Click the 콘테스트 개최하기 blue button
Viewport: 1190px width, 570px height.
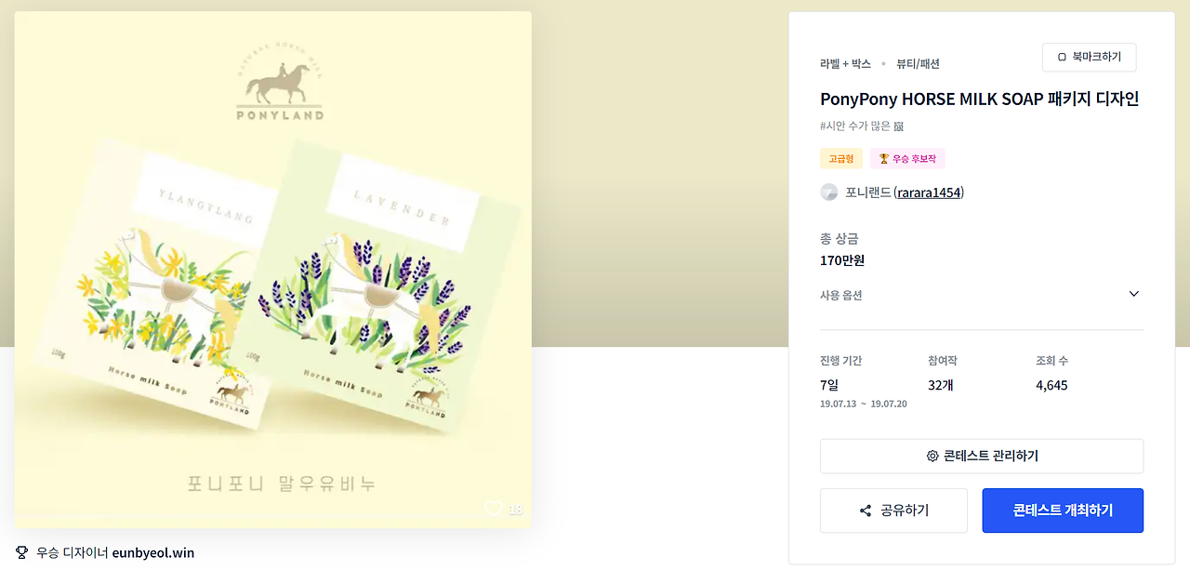coord(1063,510)
